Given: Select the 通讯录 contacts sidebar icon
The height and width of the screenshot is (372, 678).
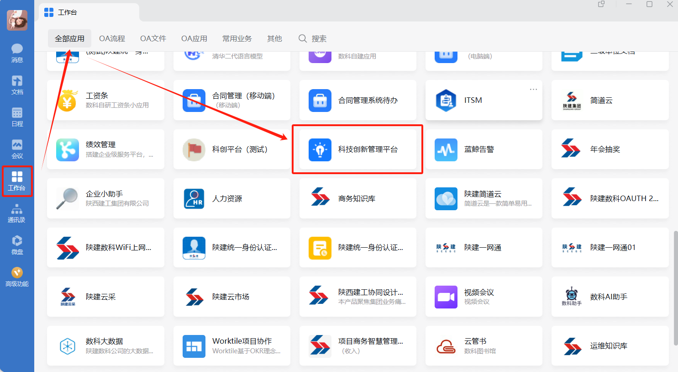Looking at the screenshot, I should coord(17,213).
